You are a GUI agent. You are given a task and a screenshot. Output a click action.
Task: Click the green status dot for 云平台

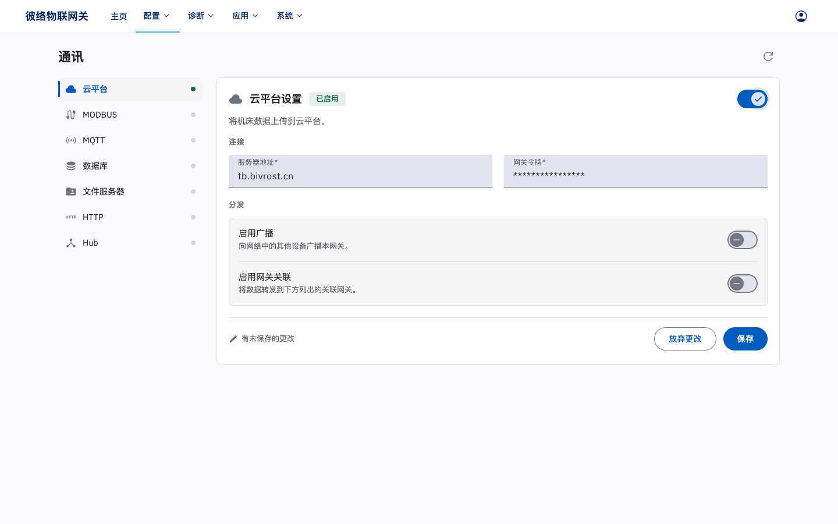(x=193, y=89)
